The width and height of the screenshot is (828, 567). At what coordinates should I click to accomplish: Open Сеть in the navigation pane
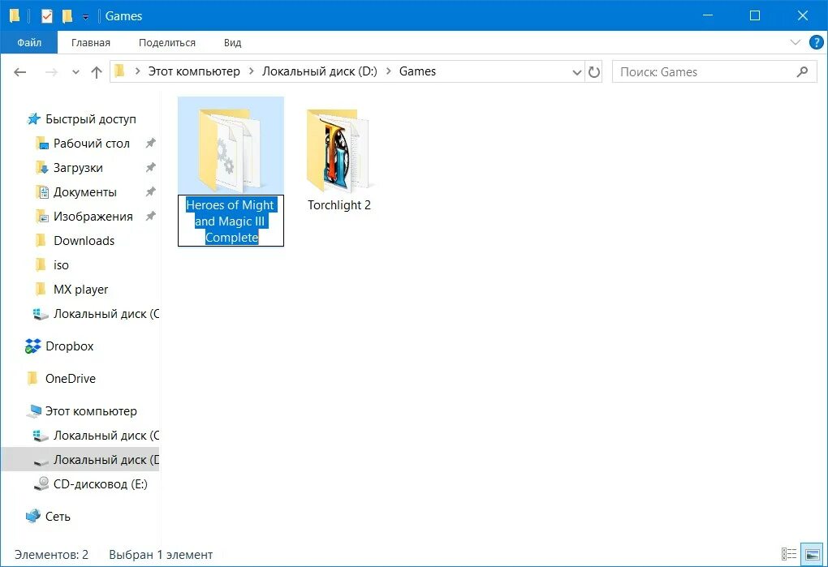click(x=58, y=517)
